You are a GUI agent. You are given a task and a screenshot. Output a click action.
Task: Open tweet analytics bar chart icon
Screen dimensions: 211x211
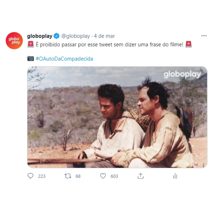(175, 176)
